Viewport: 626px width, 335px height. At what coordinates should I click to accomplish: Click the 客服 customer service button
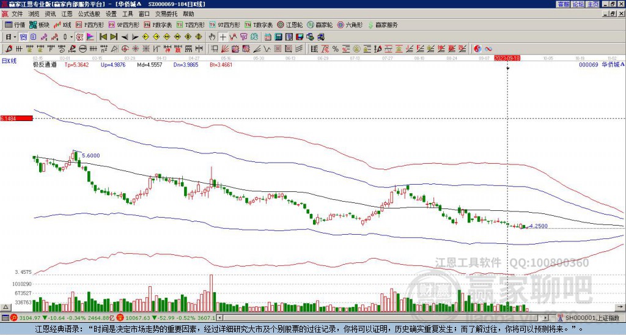coord(564,4)
